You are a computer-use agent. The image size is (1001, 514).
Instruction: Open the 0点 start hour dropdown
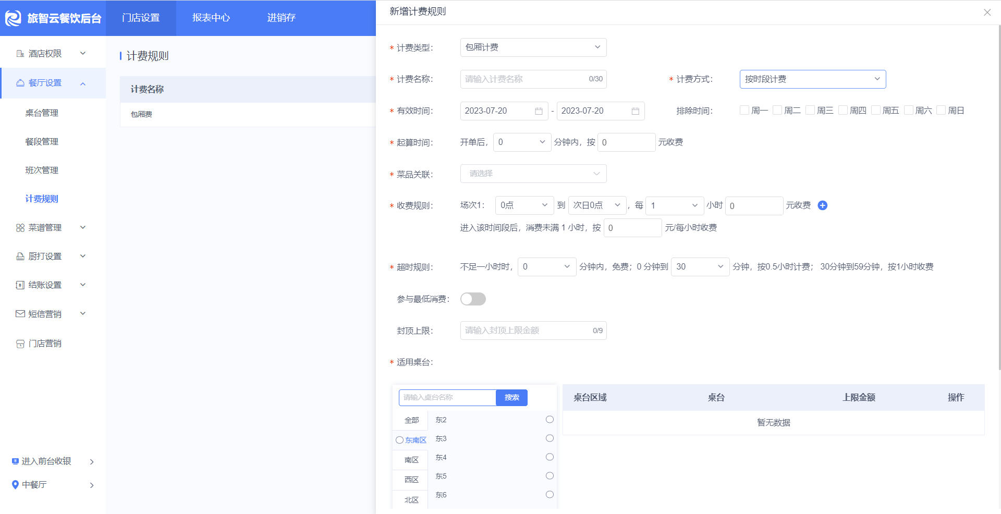click(x=524, y=205)
